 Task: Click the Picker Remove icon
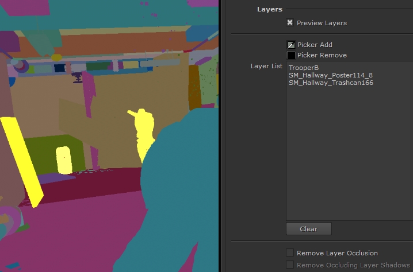coord(291,55)
